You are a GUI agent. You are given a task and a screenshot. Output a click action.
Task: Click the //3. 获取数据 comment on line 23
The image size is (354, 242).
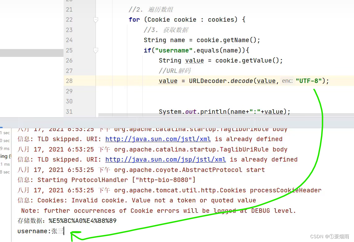[x=166, y=30]
